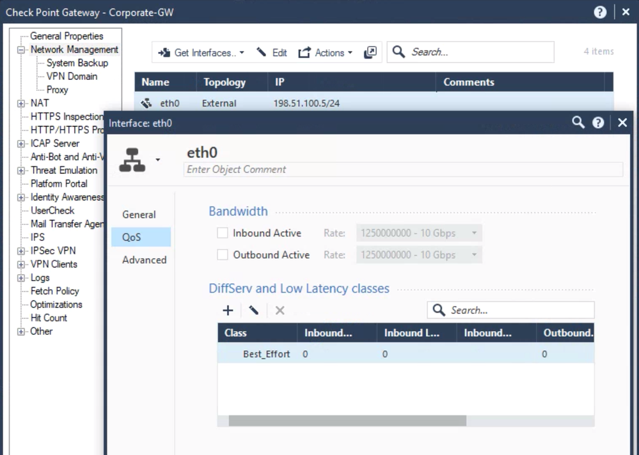Open Fetch Policy in the tree
639x455 pixels.
pos(54,291)
